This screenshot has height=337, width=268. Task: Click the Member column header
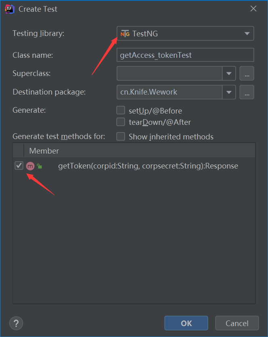pyautogui.click(x=44, y=151)
